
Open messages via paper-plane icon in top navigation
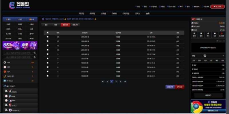pos(180,7)
